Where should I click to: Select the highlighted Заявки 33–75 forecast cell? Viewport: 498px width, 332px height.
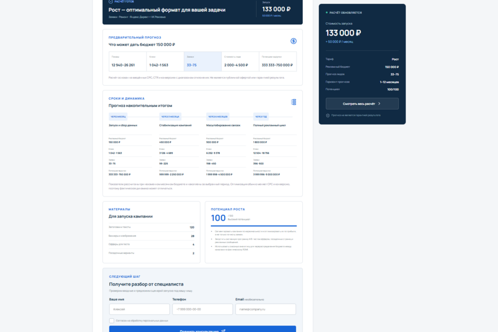[x=203, y=61]
